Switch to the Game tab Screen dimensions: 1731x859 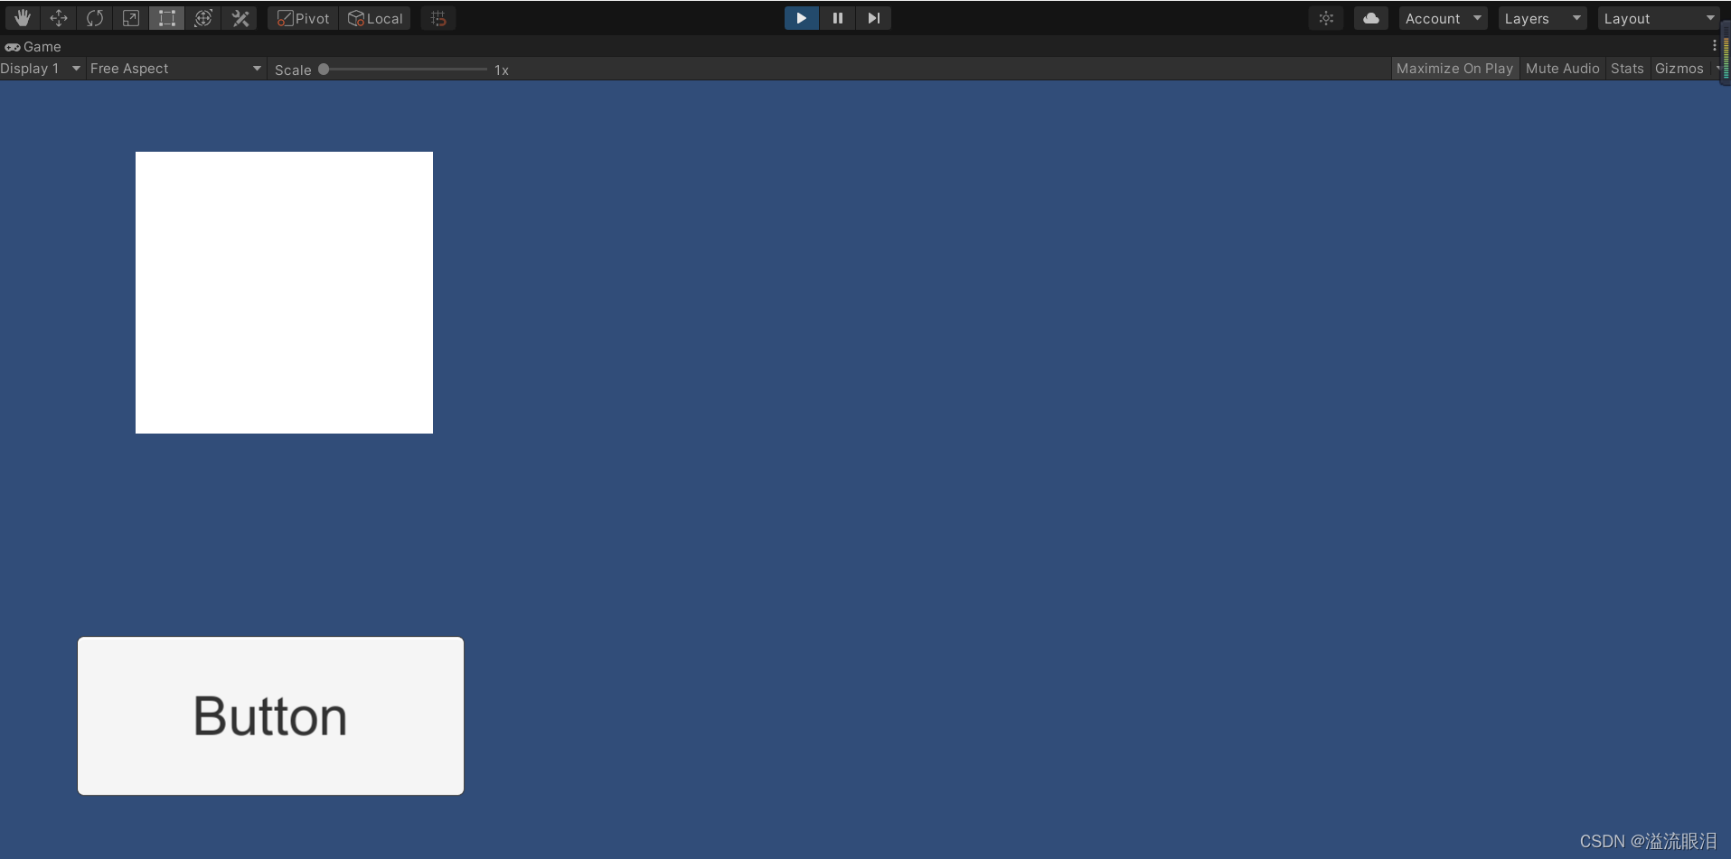[33, 46]
